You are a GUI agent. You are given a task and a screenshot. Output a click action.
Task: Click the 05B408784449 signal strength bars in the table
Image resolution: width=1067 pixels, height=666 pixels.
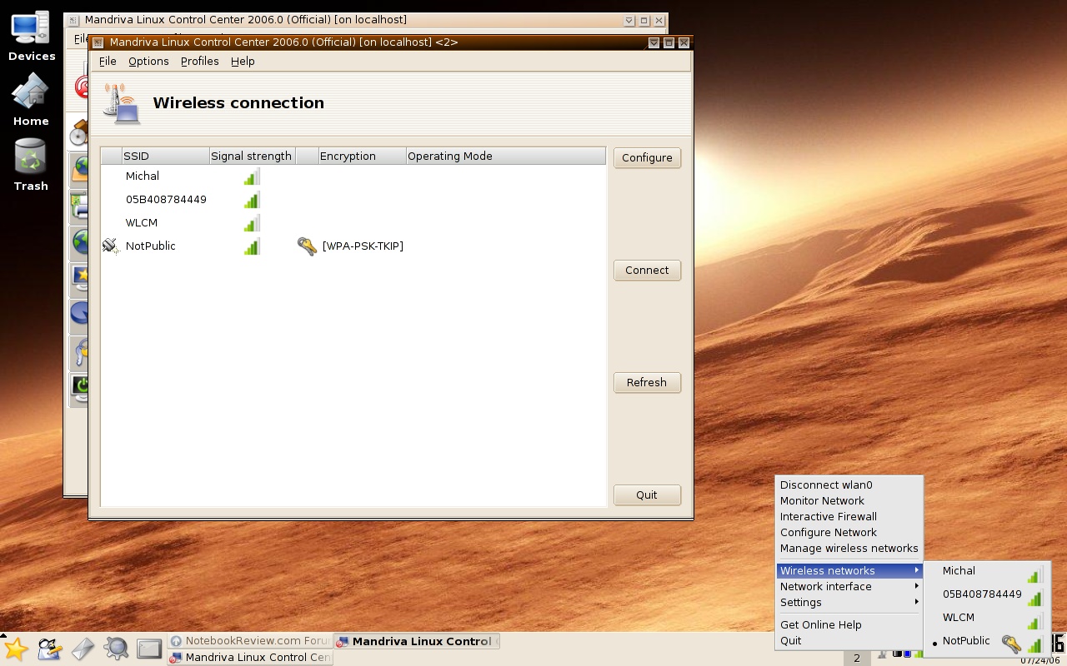[252, 200]
